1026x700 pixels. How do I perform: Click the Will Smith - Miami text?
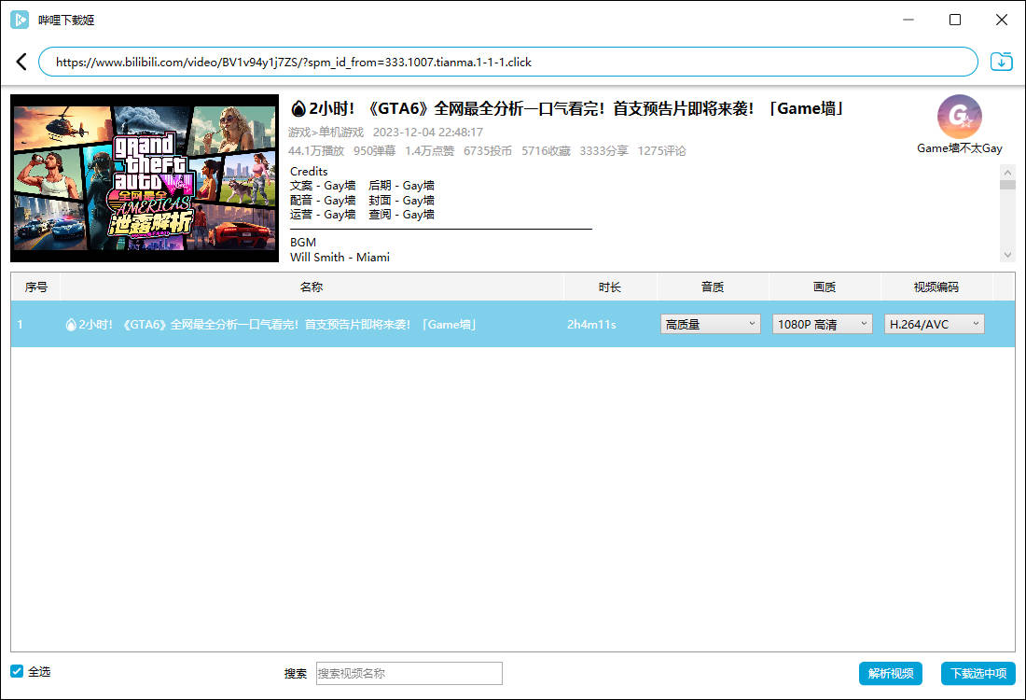340,258
